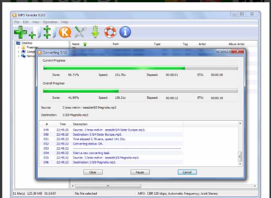Click the log list scroll down arrow
Image resolution: width=271 pixels, height=198 pixels.
pyautogui.click(x=240, y=164)
